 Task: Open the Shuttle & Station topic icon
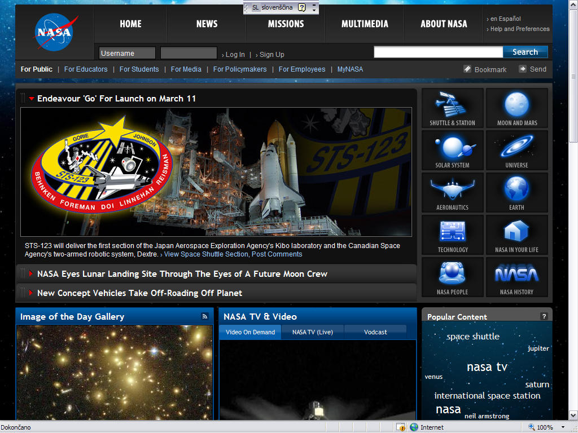point(452,108)
